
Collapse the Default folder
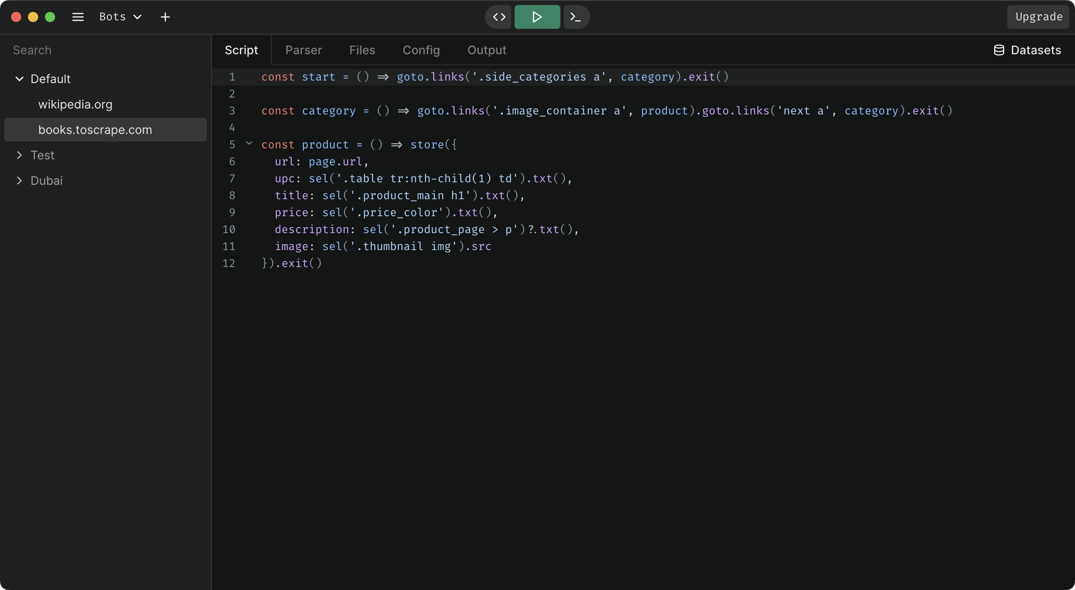19,79
